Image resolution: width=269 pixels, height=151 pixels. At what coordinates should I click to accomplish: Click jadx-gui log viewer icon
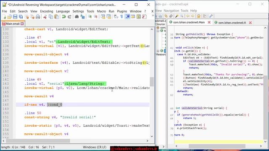[x=205, y=16]
